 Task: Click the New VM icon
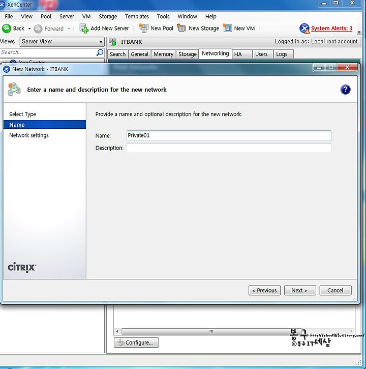[227, 28]
